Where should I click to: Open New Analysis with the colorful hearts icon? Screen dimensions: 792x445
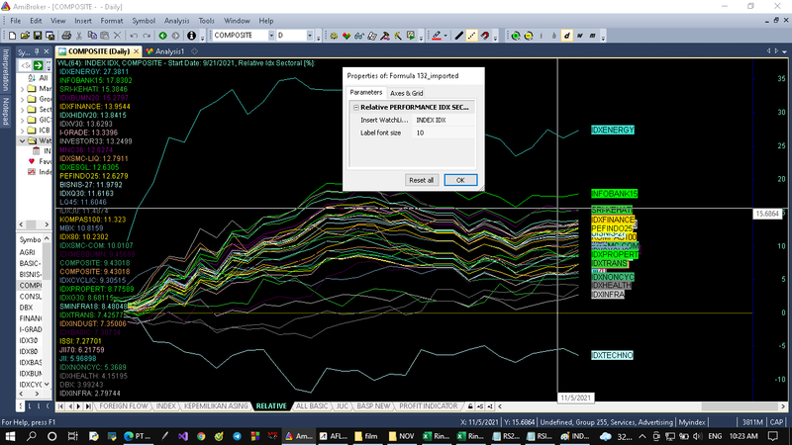coord(346,36)
